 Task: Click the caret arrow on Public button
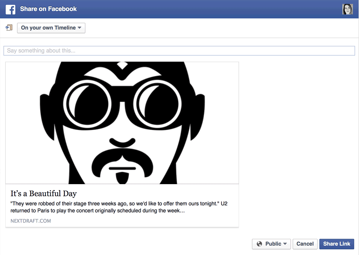(285, 244)
